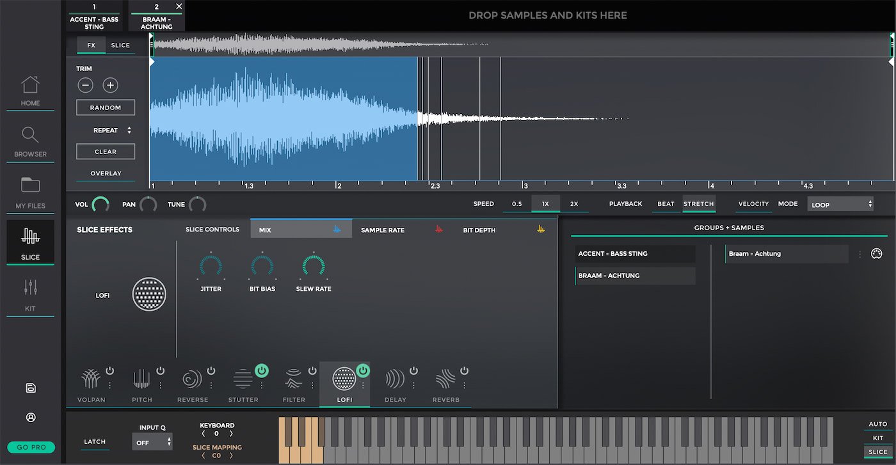This screenshot has height=465, width=896.
Task: Click the Go Pro button
Action: click(31, 447)
